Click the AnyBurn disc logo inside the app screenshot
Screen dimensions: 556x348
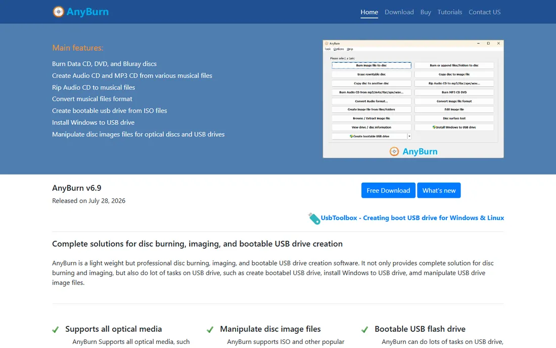click(394, 151)
